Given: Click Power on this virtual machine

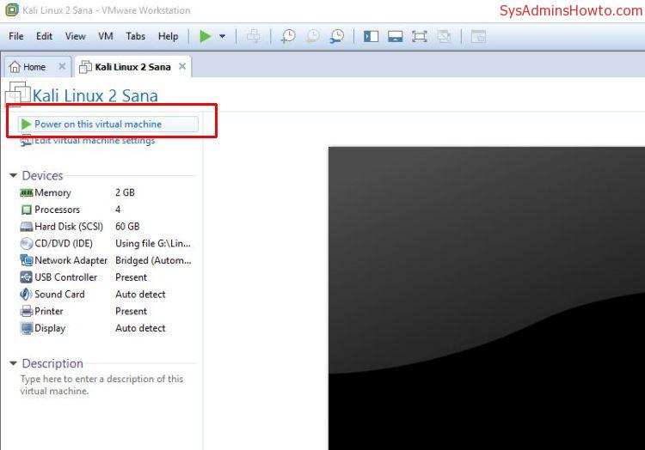Looking at the screenshot, I should 107,124.
